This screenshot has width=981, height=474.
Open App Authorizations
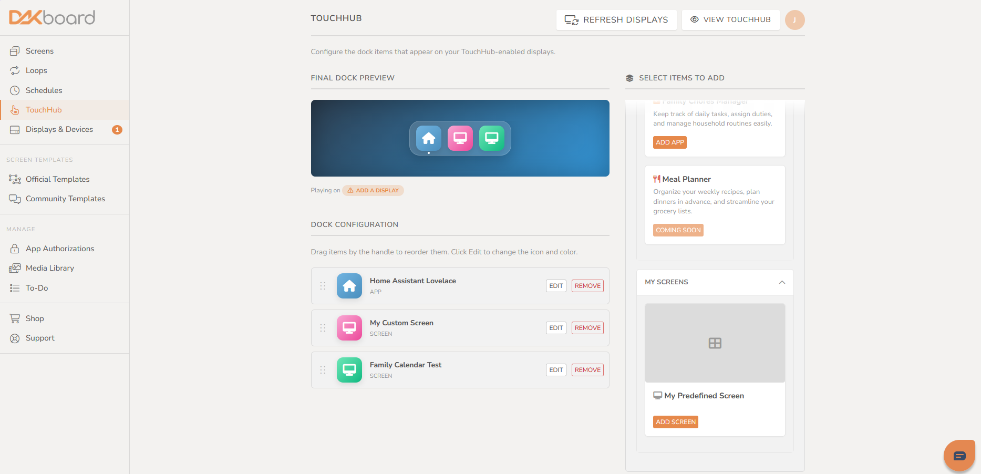(x=65, y=249)
